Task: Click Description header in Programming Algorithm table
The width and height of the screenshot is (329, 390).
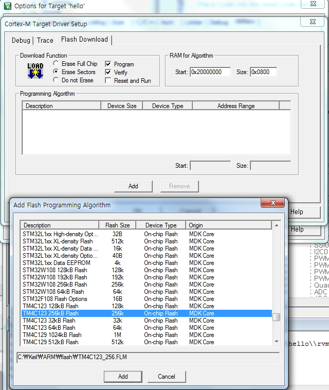Action: 62,105
